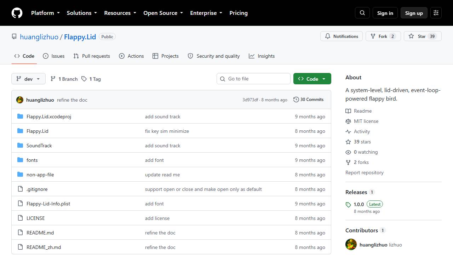This screenshot has height=255, width=453.
Task: View the 1 Tag link
Action: (x=91, y=79)
